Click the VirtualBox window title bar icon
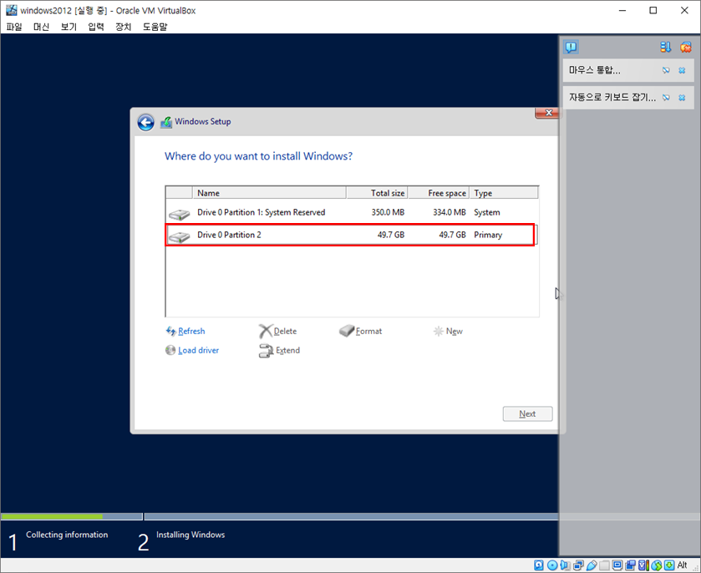 11,10
